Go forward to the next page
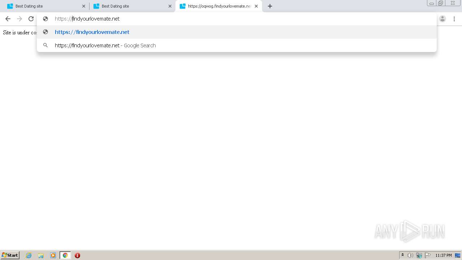 19,19
